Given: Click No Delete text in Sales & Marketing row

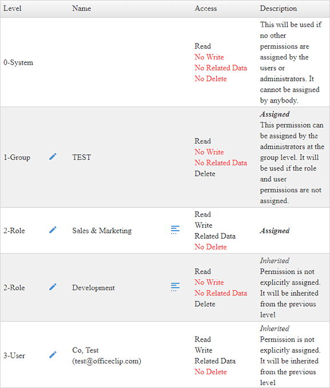Looking at the screenshot, I should point(210,247).
